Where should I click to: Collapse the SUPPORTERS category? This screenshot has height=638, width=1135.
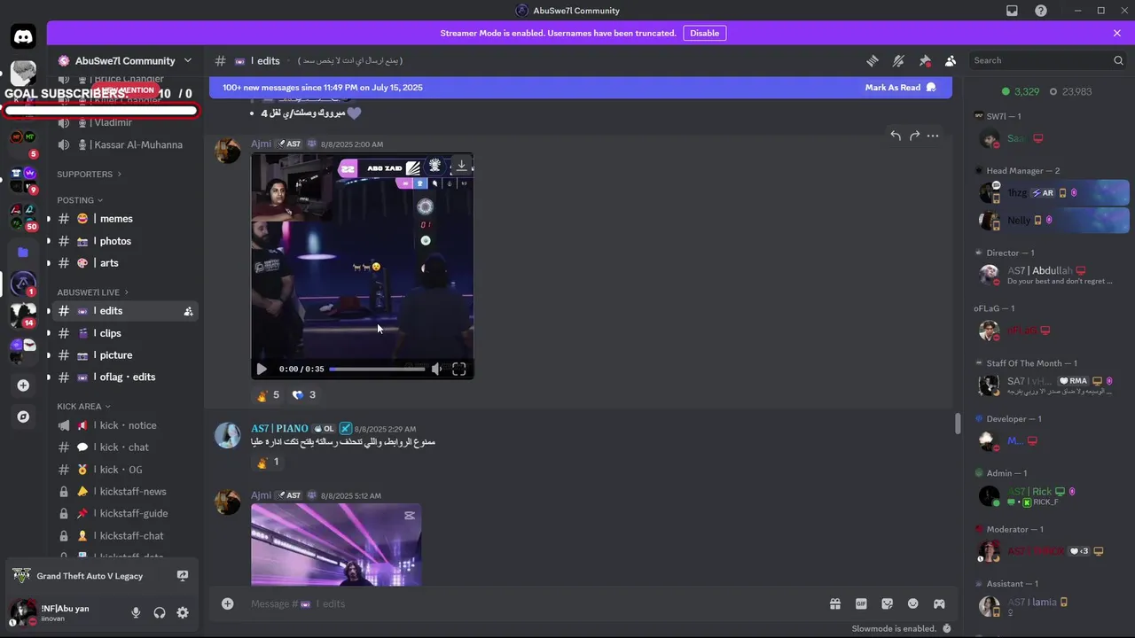[x=89, y=174]
